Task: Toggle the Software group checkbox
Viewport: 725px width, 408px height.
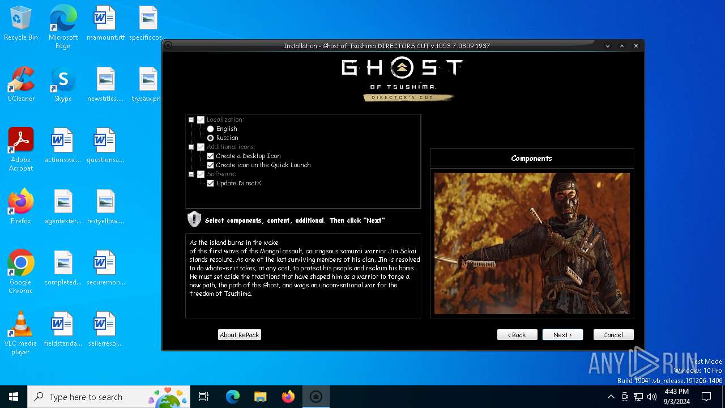Action: click(x=201, y=174)
